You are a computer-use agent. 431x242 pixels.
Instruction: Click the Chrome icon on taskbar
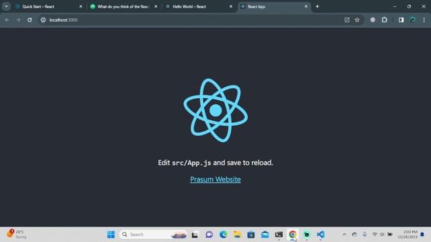(292, 235)
